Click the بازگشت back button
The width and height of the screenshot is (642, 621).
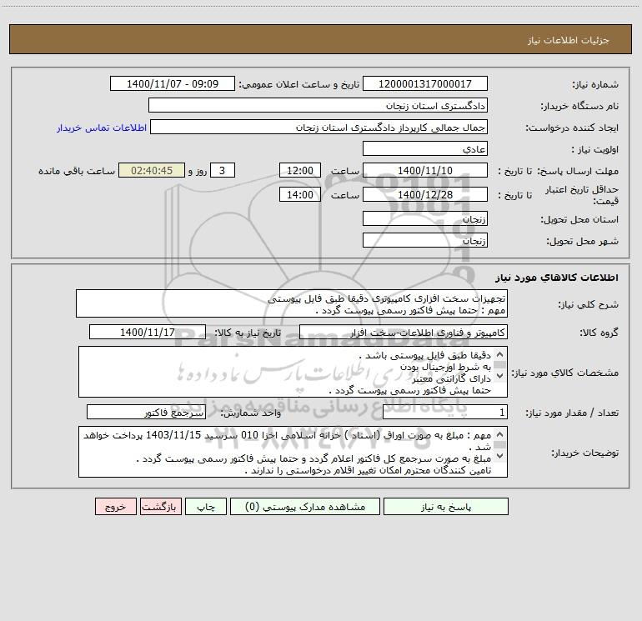click(x=160, y=507)
